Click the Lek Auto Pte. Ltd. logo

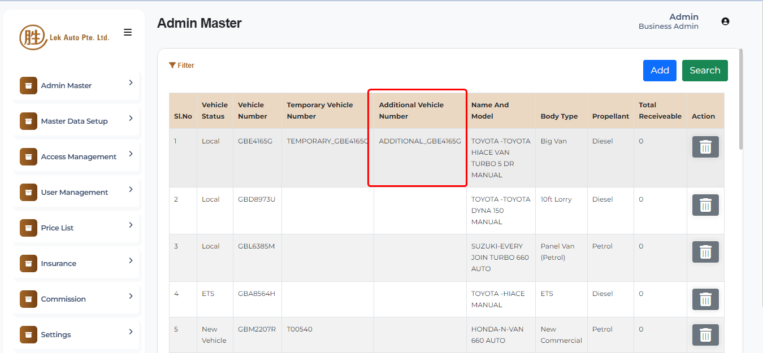pyautogui.click(x=64, y=37)
